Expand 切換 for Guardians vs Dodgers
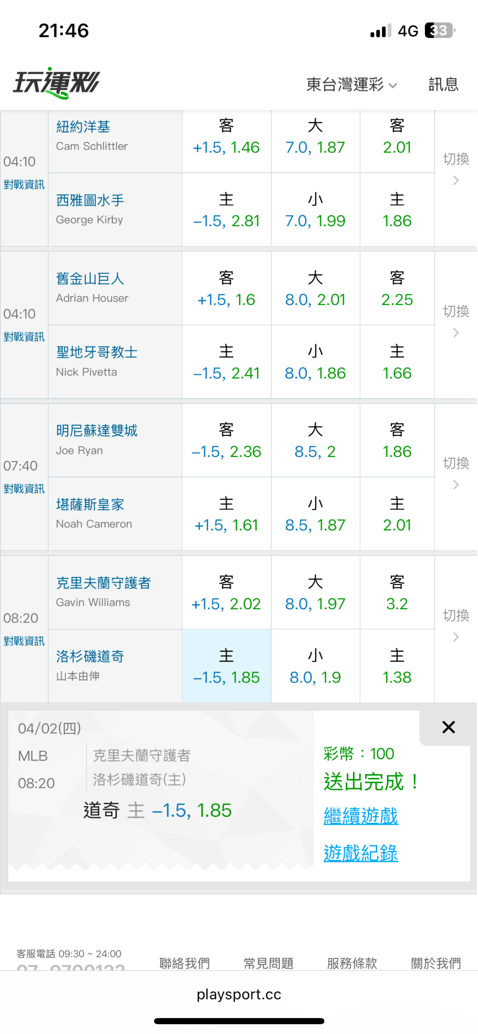Screen dimensions: 478x1034 pos(456,625)
